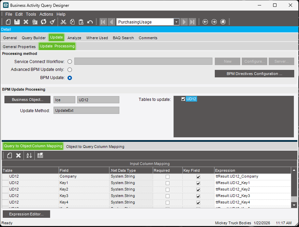Click the Cut scissors icon
The height and width of the screenshot is (227, 299).
[x=63, y=22]
